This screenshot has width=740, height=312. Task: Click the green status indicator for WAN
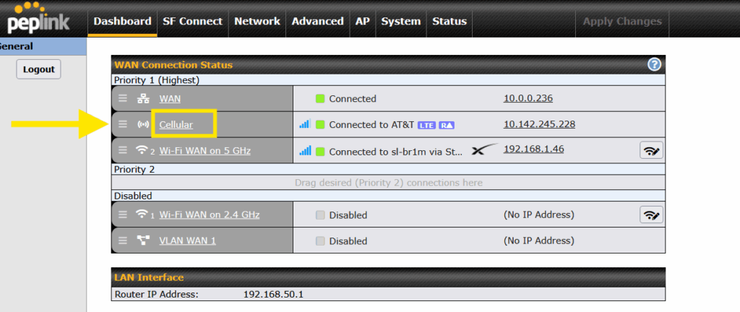point(320,99)
